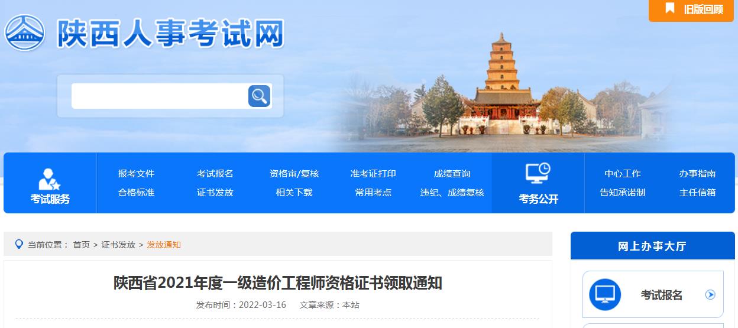Open the 告知承诺制 link

(x=623, y=192)
